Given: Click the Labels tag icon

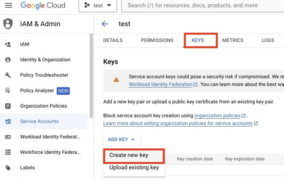Looking at the screenshot, I should pyautogui.click(x=8, y=168).
